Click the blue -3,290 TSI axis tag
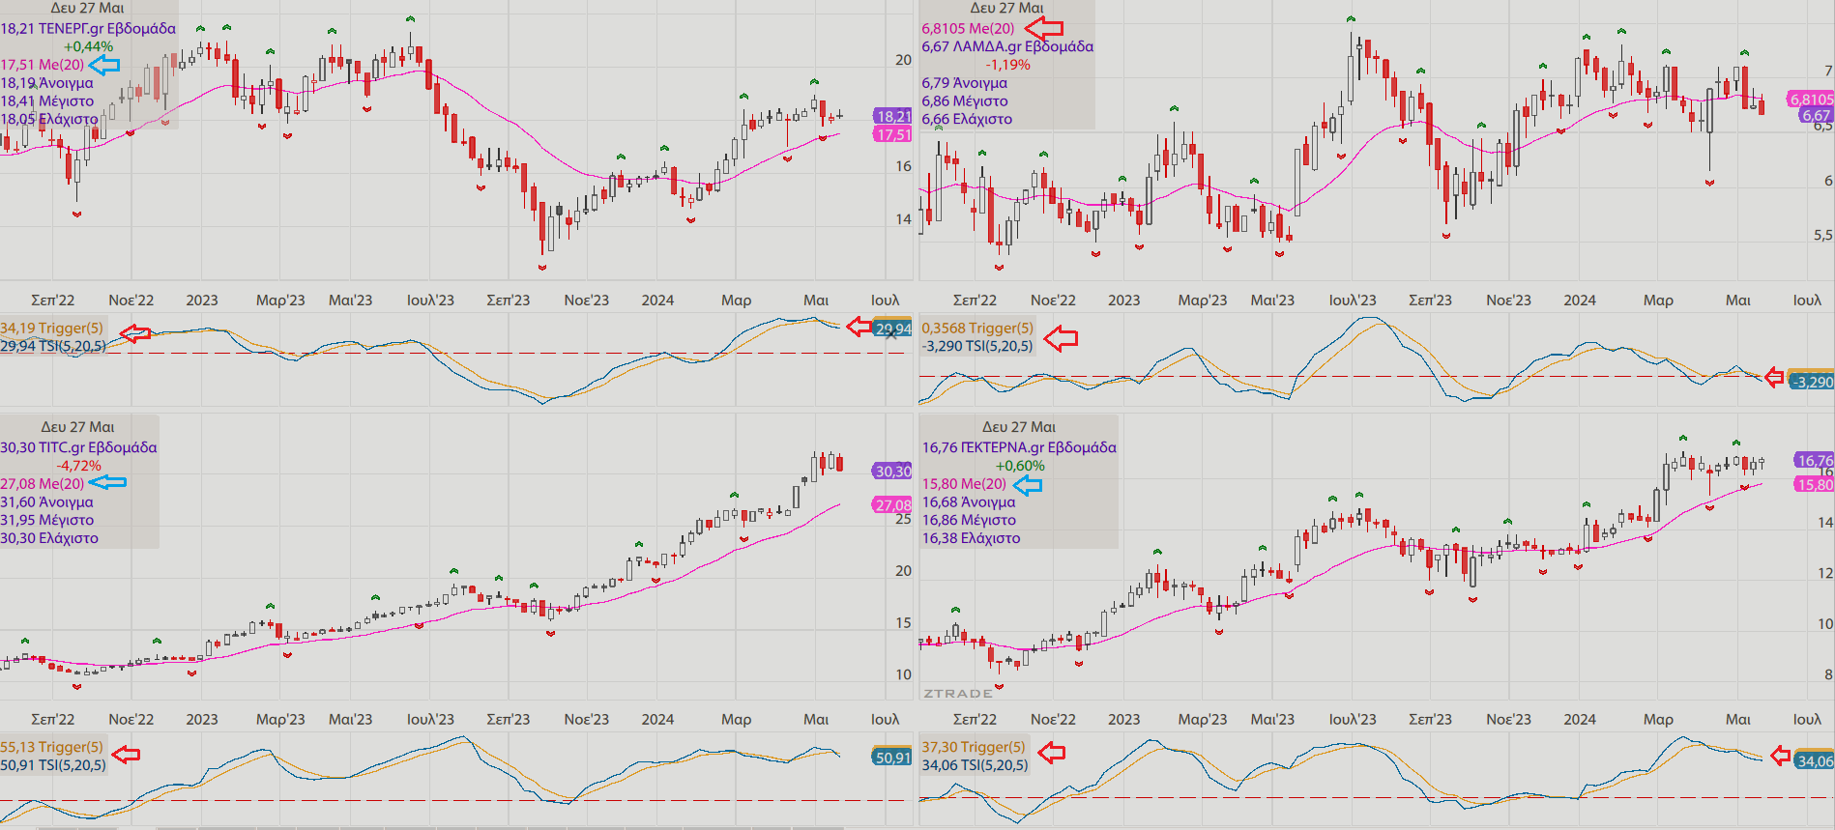The image size is (1835, 830). click(1811, 382)
